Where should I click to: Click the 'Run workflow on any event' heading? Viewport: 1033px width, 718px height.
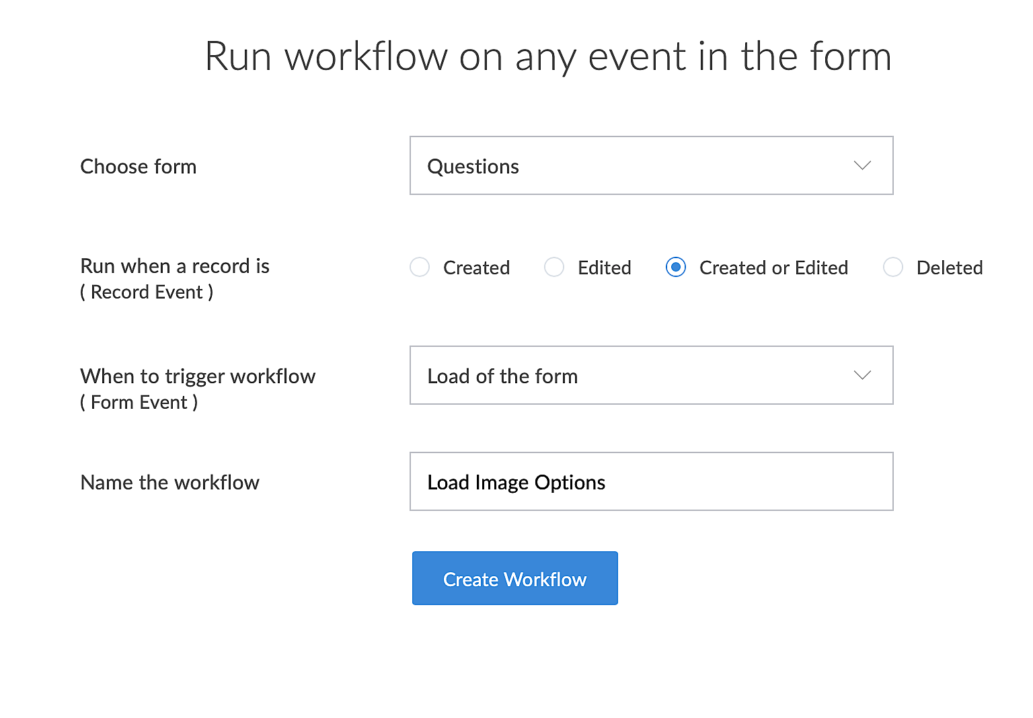[548, 56]
